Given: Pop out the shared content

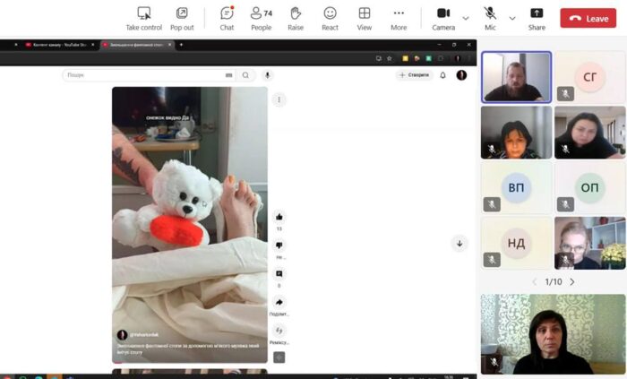Looking at the screenshot, I should pos(182,17).
